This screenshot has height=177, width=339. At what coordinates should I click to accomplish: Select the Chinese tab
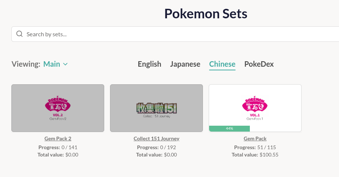pos(222,64)
